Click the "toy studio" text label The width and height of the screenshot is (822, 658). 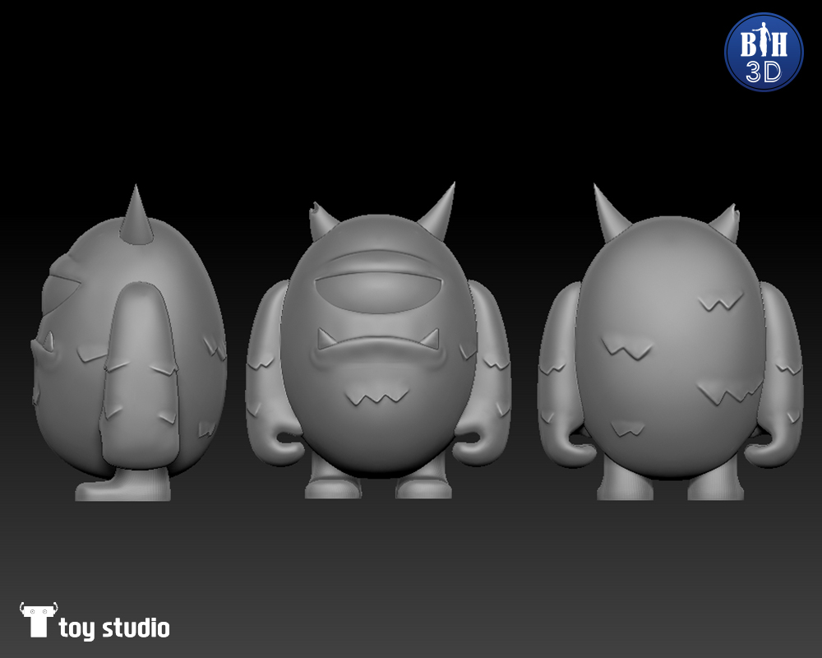[114, 629]
